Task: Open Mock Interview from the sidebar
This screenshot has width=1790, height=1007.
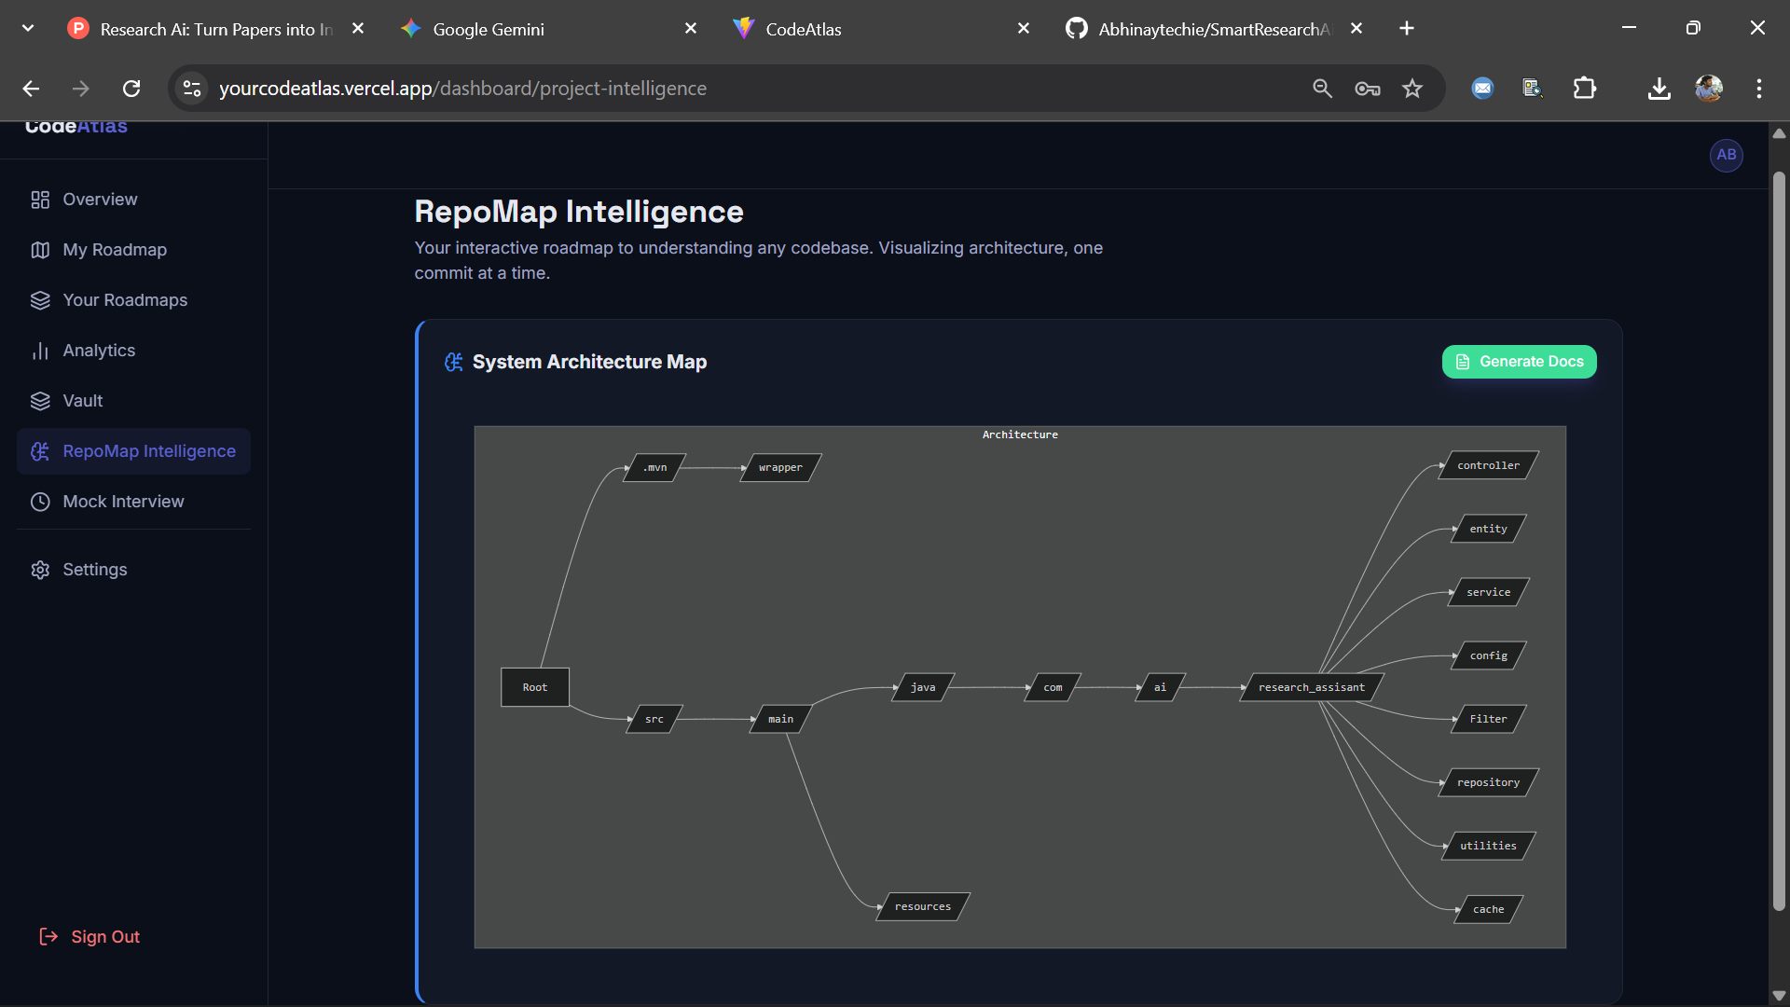Action: click(123, 501)
